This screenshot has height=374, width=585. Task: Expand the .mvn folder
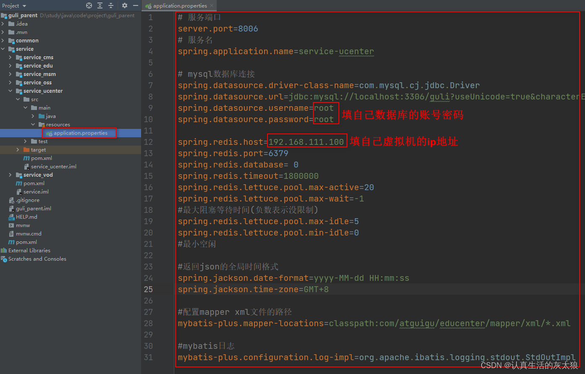(3, 32)
